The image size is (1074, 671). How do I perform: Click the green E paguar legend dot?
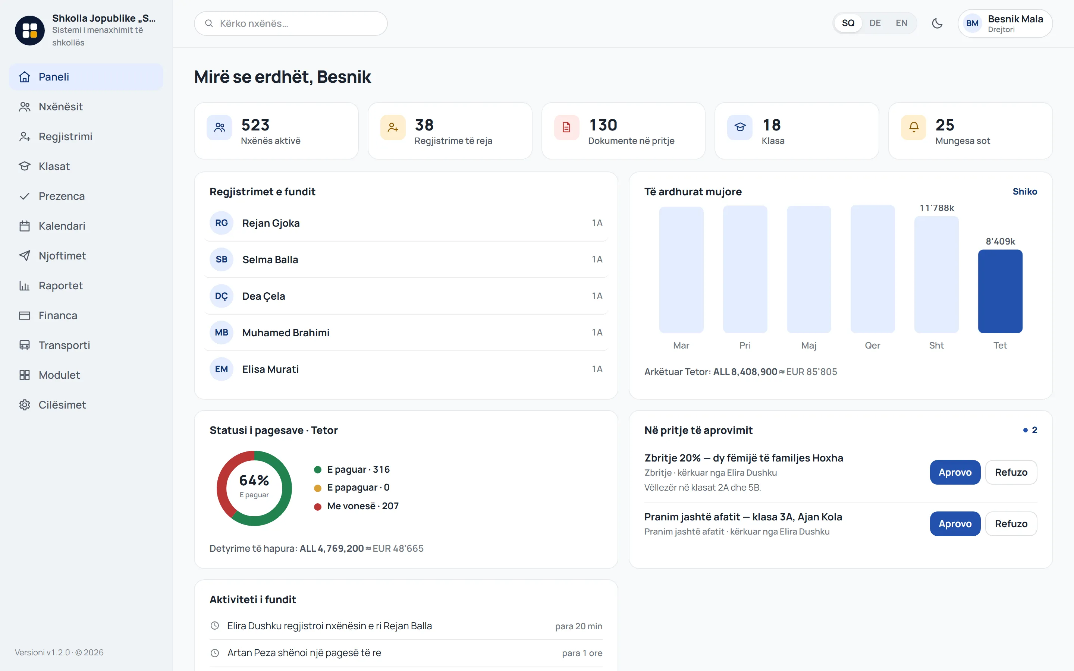pos(318,470)
